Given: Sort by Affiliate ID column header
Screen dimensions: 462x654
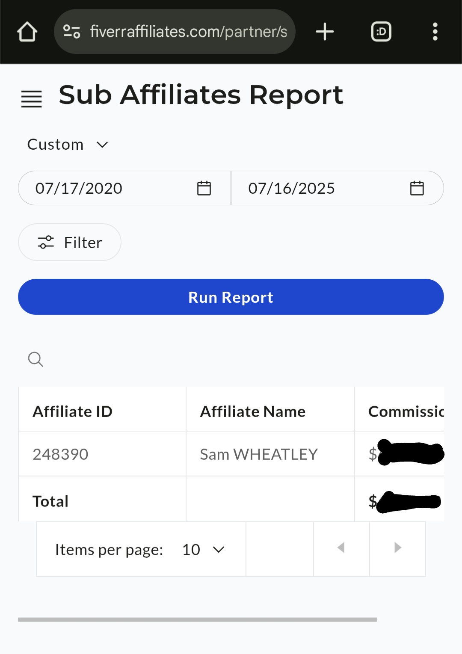Looking at the screenshot, I should pyautogui.click(x=72, y=411).
